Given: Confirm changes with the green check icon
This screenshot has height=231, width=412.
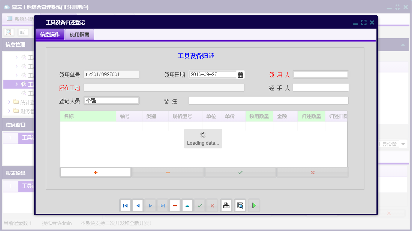Looking at the screenshot, I should pos(200,205).
